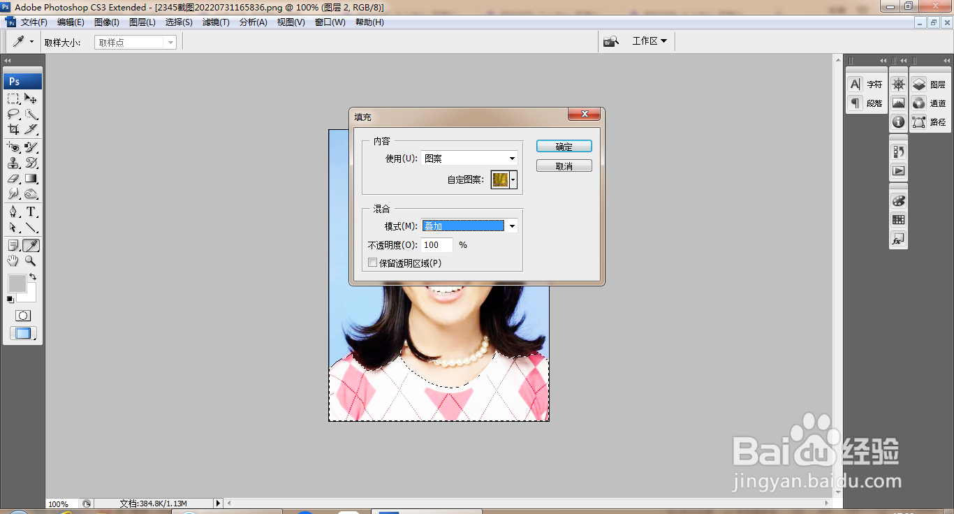Select the Rectangular Marquee tool
This screenshot has width=954, height=514.
(13, 98)
